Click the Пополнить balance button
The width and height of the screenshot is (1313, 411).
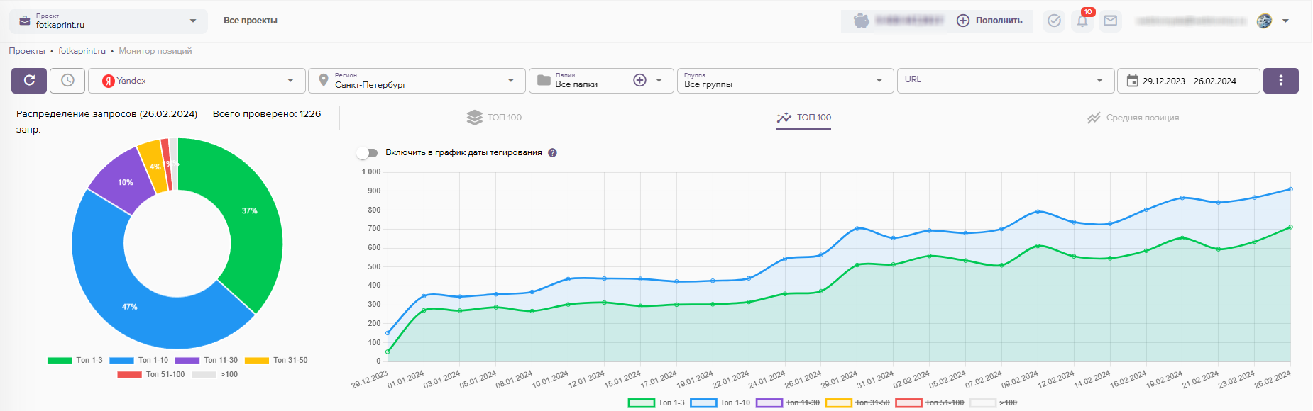click(989, 21)
